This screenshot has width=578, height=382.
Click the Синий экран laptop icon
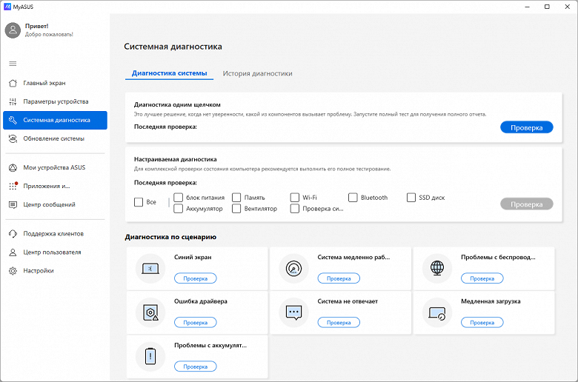[150, 268]
